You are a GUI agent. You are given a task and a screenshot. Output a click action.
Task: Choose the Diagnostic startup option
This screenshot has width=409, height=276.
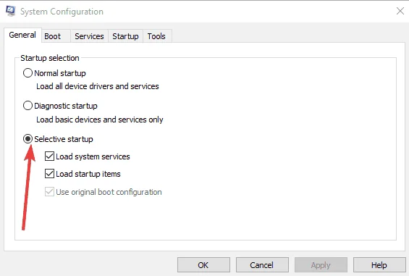click(x=28, y=106)
